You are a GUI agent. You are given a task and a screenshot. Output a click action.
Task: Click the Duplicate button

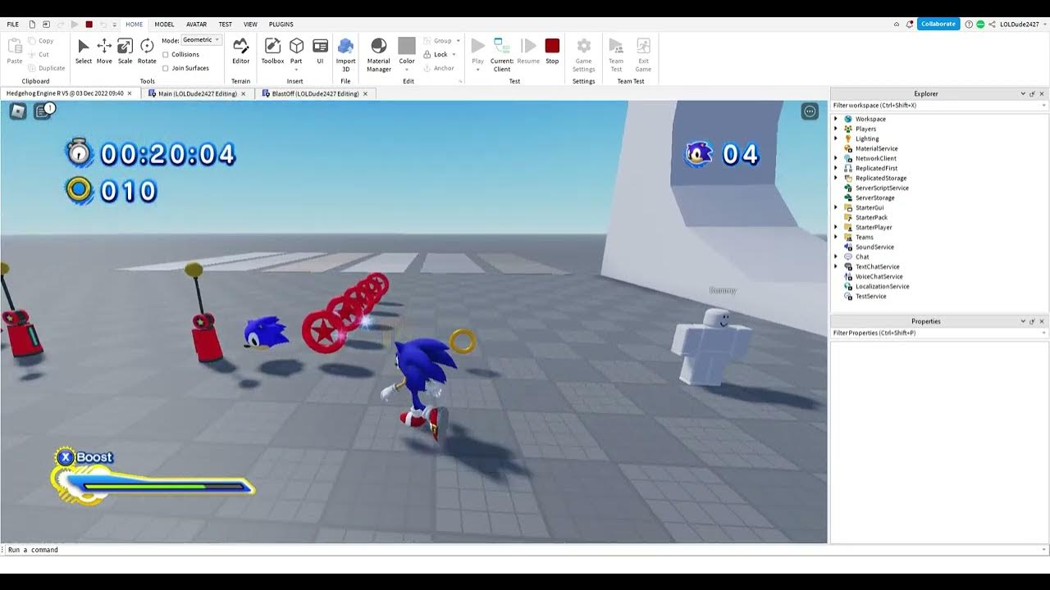pyautogui.click(x=46, y=69)
